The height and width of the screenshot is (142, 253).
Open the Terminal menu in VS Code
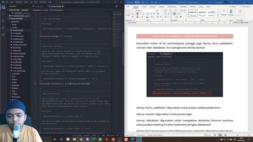click(43, 2)
